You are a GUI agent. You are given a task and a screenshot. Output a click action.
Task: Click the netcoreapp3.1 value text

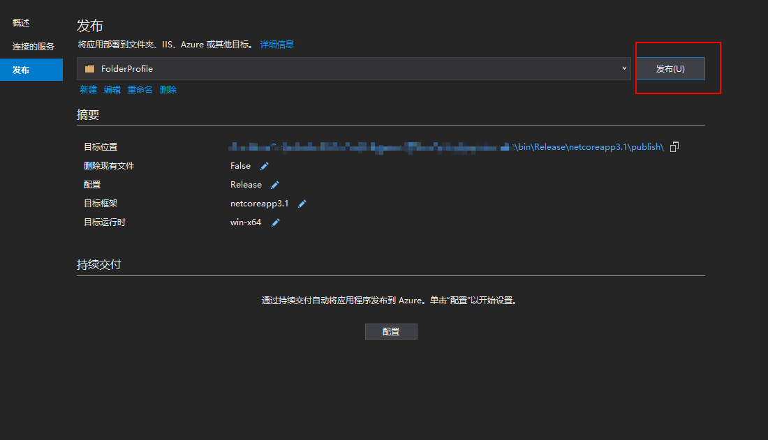pyautogui.click(x=260, y=204)
